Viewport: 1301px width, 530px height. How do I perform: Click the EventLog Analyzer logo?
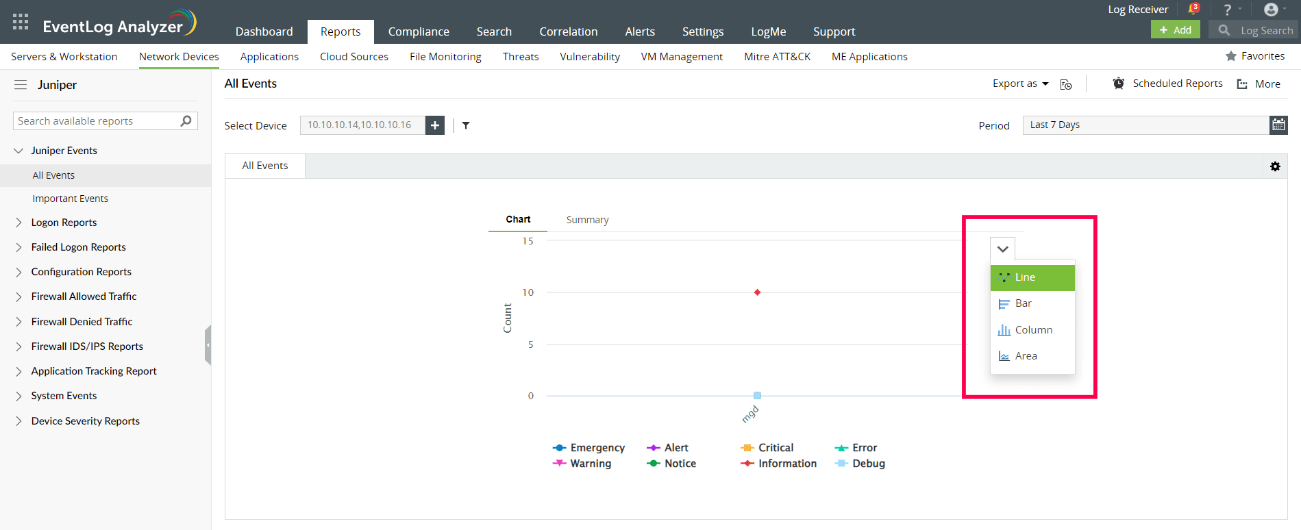[119, 24]
